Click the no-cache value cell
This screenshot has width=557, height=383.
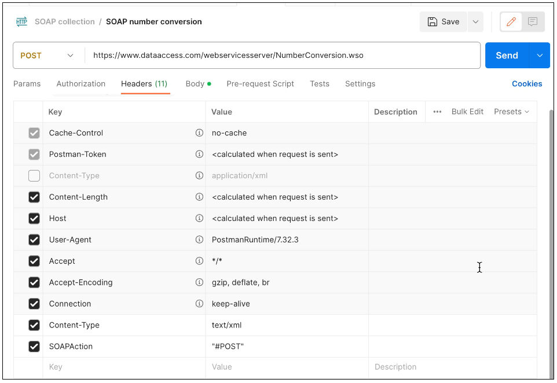(287, 133)
